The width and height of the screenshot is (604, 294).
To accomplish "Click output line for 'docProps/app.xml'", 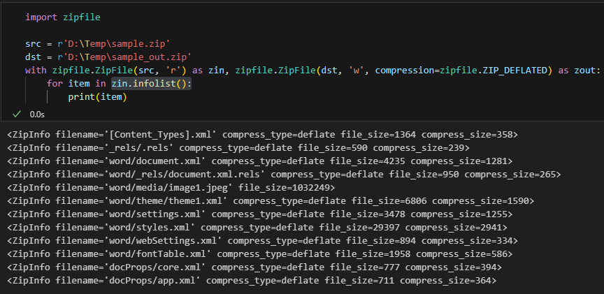I will [x=252, y=281].
